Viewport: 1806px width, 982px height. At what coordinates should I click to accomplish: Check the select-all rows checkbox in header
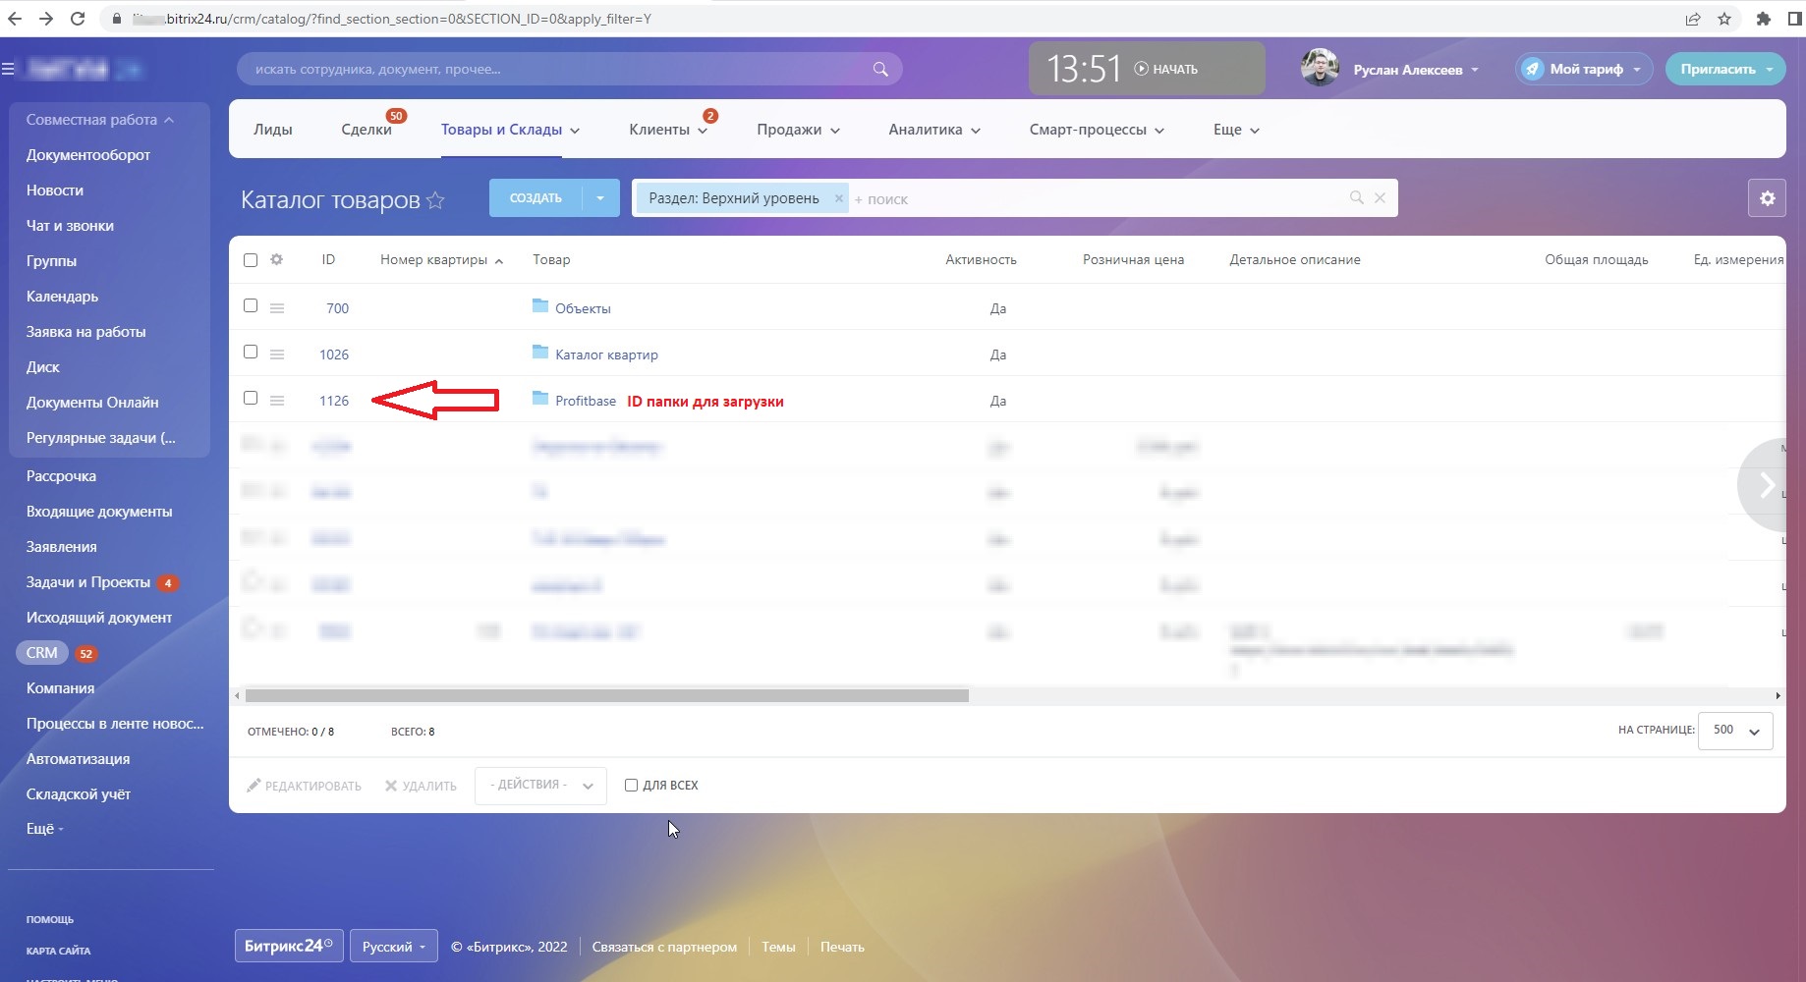251,260
